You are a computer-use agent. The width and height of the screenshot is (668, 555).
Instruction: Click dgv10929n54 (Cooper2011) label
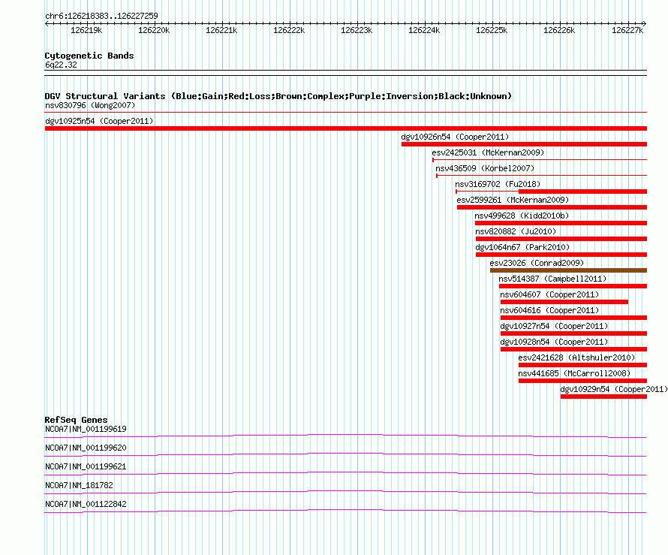pyautogui.click(x=614, y=389)
